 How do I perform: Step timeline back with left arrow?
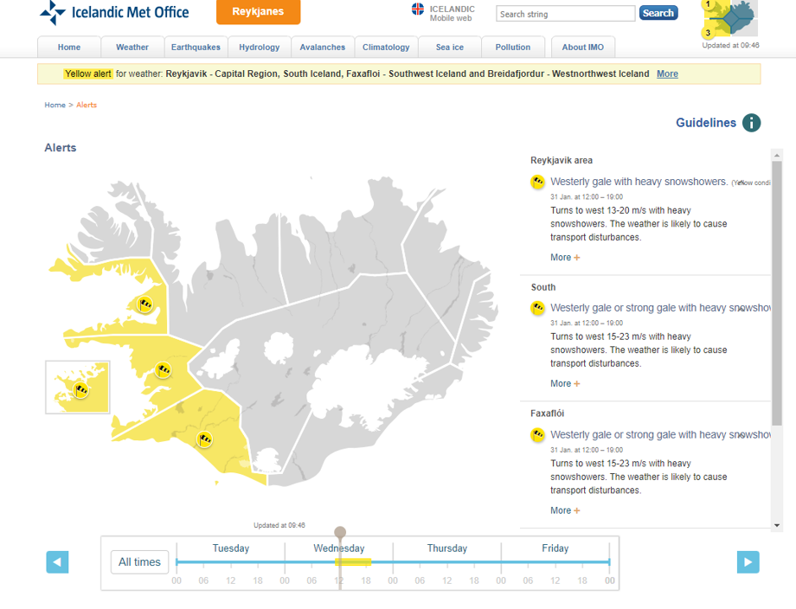click(x=57, y=561)
